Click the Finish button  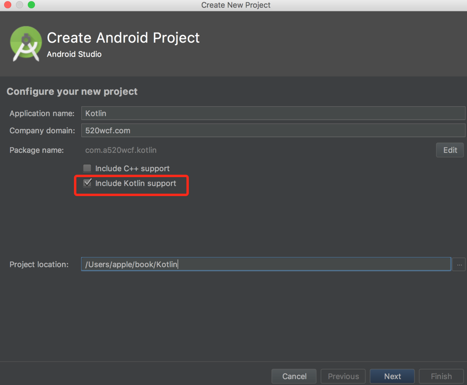click(x=441, y=376)
